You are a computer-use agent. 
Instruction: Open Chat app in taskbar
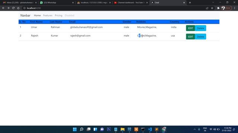click(102, 129)
